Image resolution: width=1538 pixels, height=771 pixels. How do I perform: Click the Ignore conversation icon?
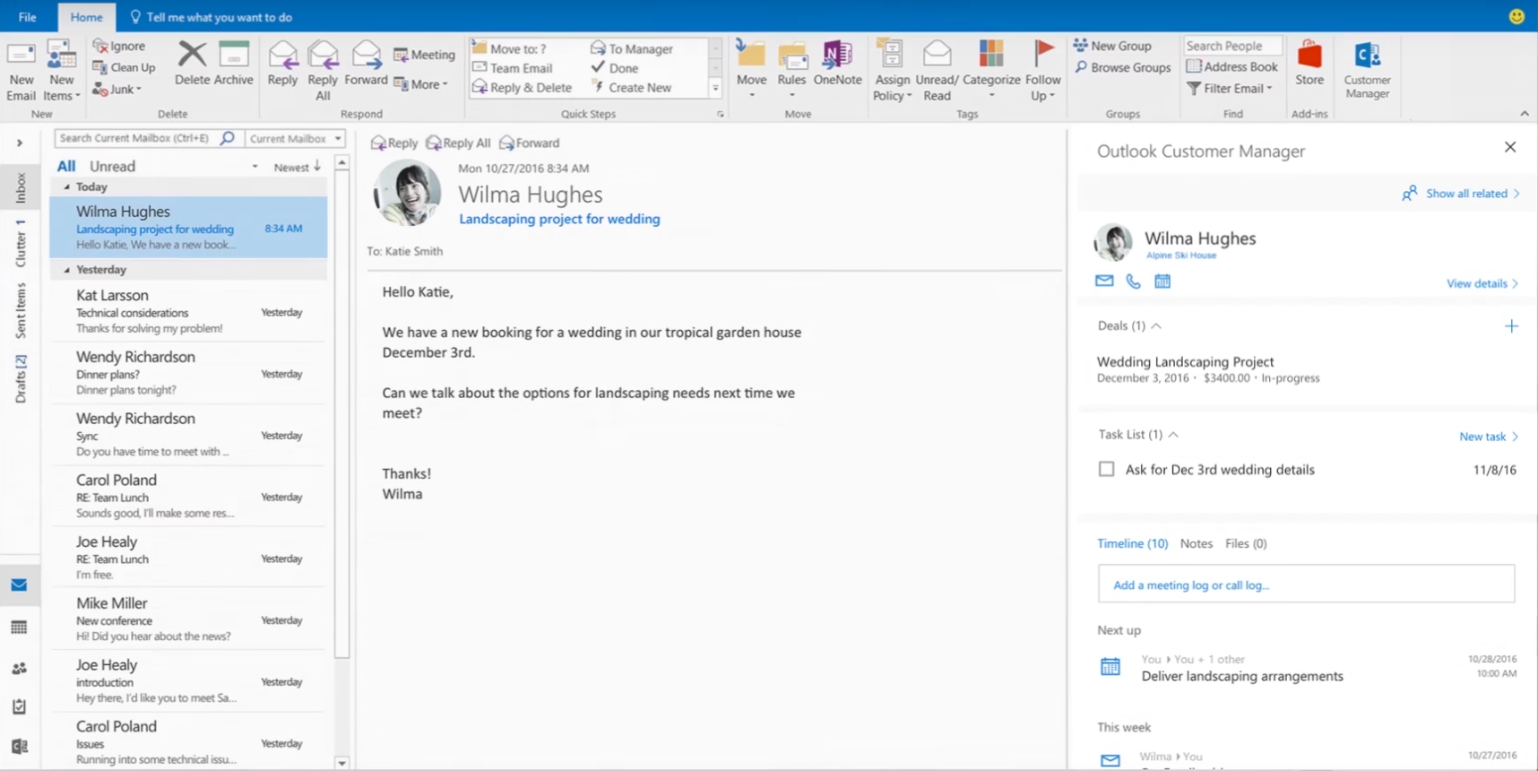tap(100, 46)
